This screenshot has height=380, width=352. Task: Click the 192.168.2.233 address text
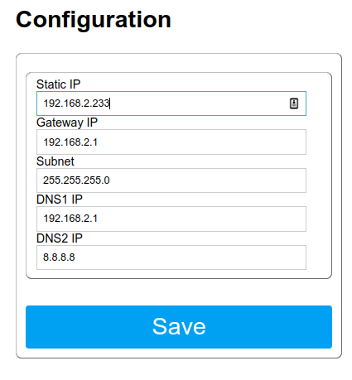pyautogui.click(x=76, y=103)
